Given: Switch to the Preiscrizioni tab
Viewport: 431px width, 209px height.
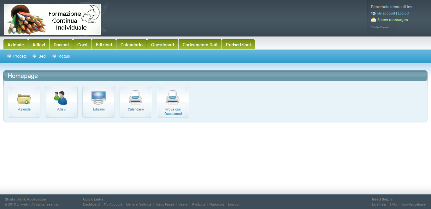Looking at the screenshot, I should [238, 45].
